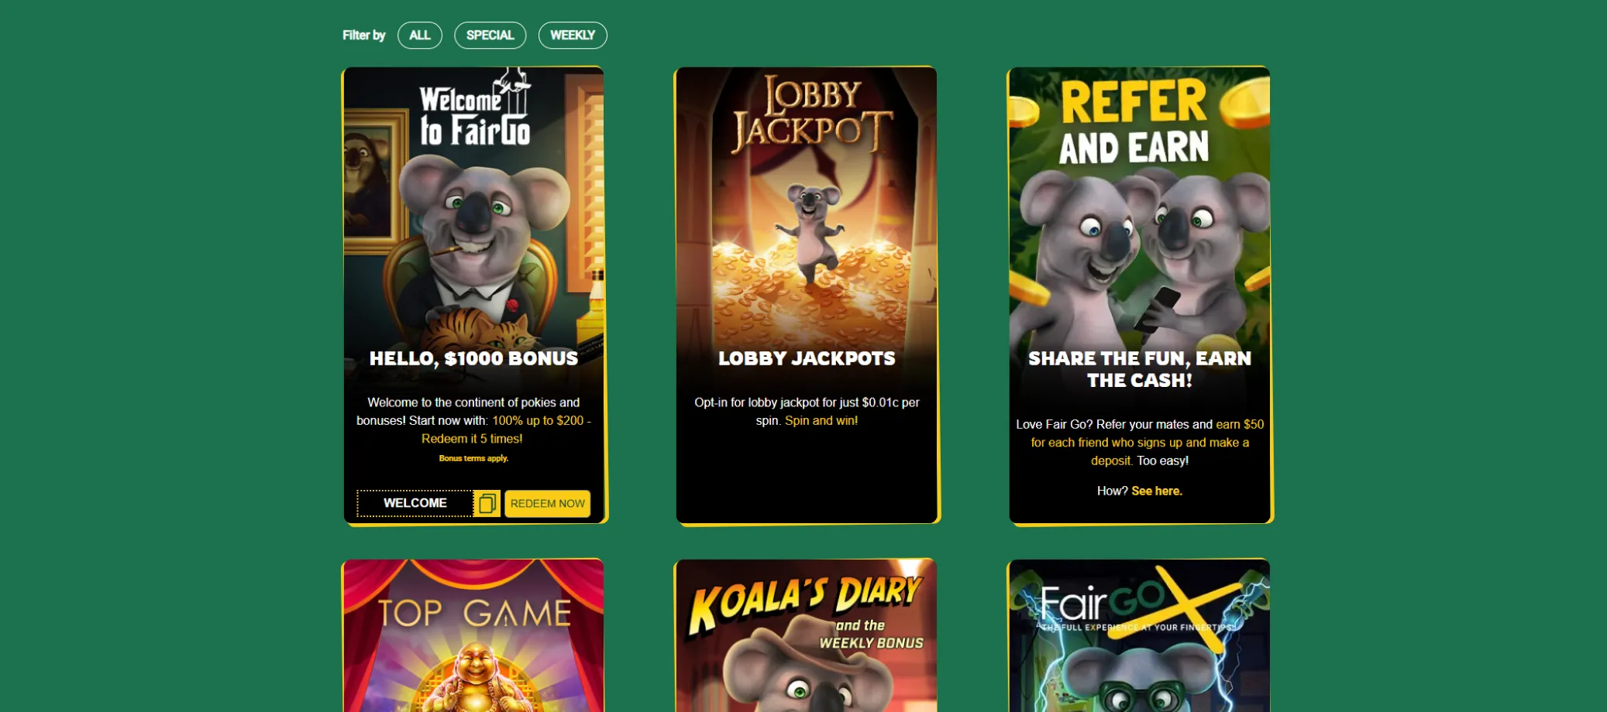The width and height of the screenshot is (1607, 712).
Task: Click the Spin and win! text
Action: click(x=821, y=420)
